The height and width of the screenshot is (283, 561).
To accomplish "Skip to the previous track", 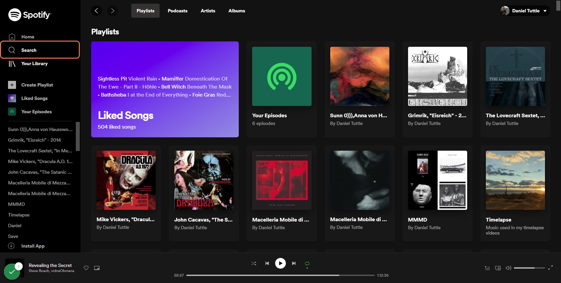I will click(x=267, y=263).
